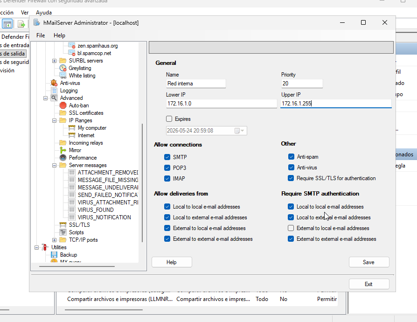The image size is (417, 322).
Task: Open Performance gauge icon
Action: tap(63, 158)
